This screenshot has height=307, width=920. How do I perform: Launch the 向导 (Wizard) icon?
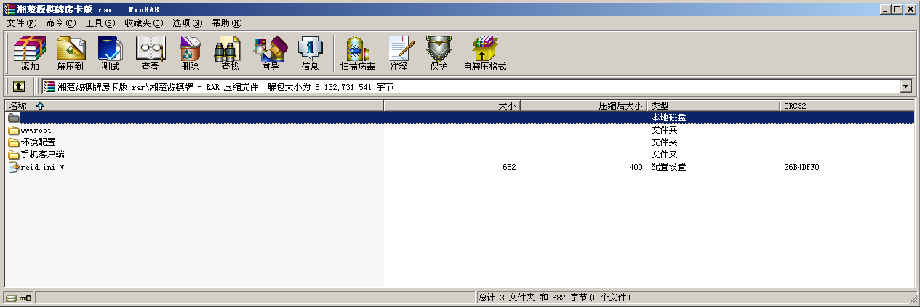pos(270,54)
